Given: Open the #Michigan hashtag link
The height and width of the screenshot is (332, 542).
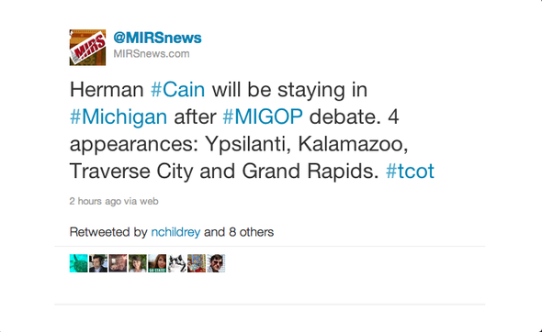Looking at the screenshot, I should coord(119,116).
